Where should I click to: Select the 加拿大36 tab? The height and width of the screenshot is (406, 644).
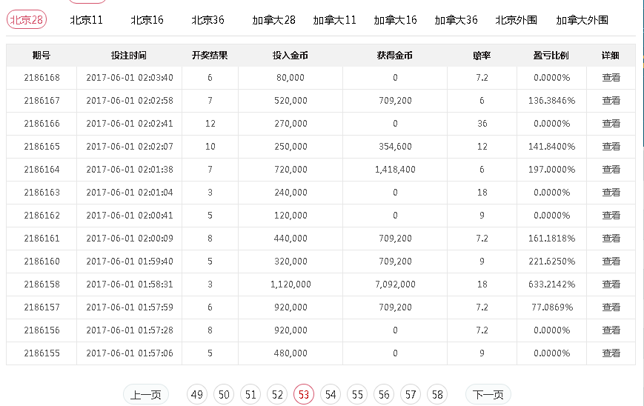[456, 20]
